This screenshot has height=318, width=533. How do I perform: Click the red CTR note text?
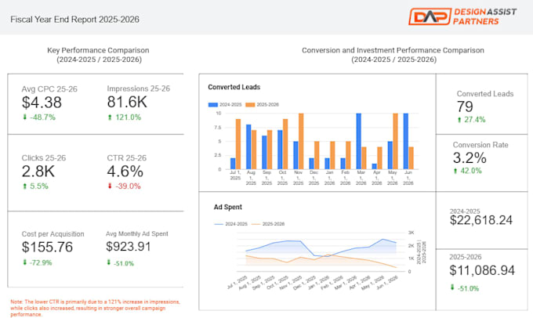(x=95, y=308)
